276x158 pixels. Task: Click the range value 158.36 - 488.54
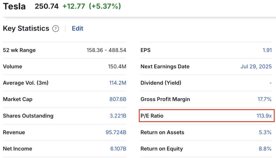click(106, 50)
